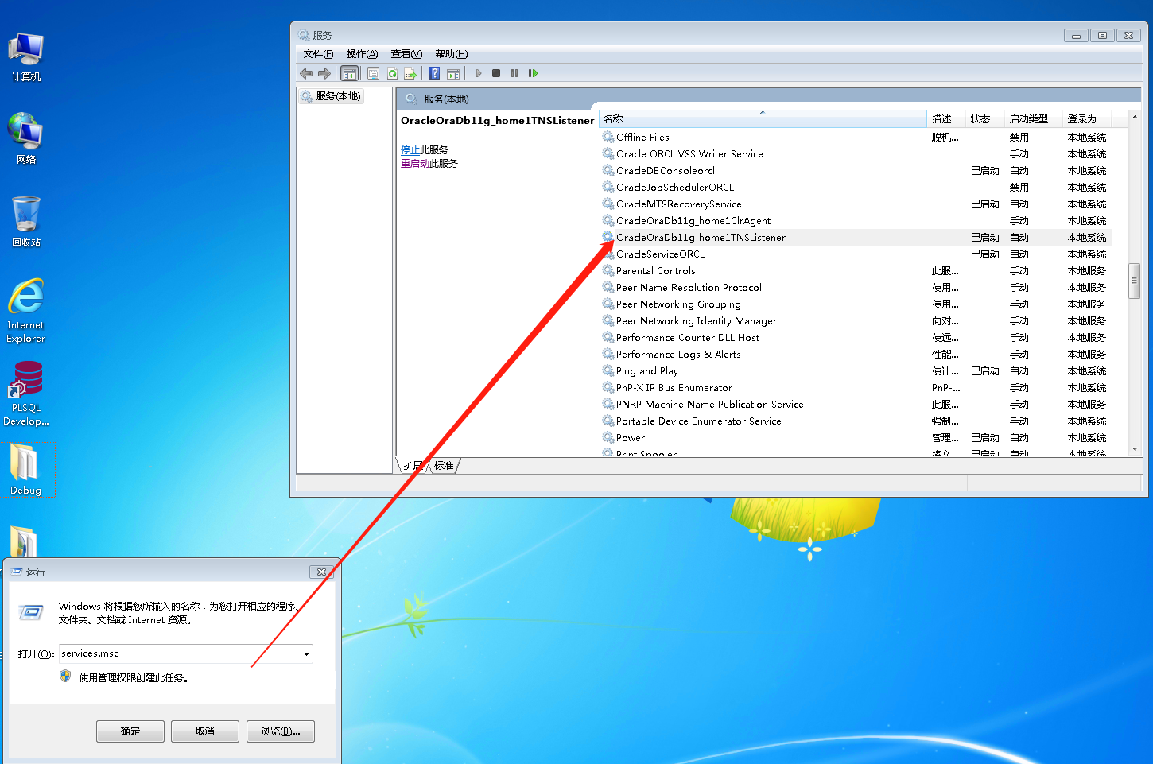Select the 计算机 desktop icon
Image resolution: width=1153 pixels, height=764 pixels.
click(x=26, y=57)
